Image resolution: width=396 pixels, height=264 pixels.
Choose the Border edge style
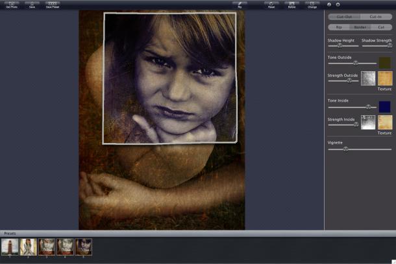click(x=360, y=27)
